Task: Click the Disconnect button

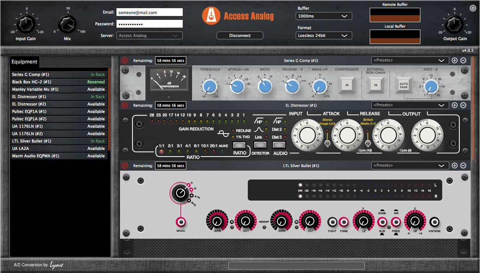Action: [x=240, y=35]
